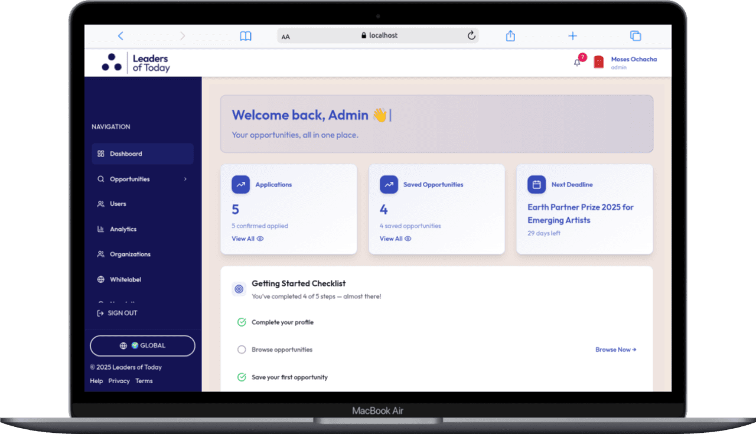Screen dimensions: 756x434
Task: Open the Moses Ochacha profile name
Action: point(634,59)
